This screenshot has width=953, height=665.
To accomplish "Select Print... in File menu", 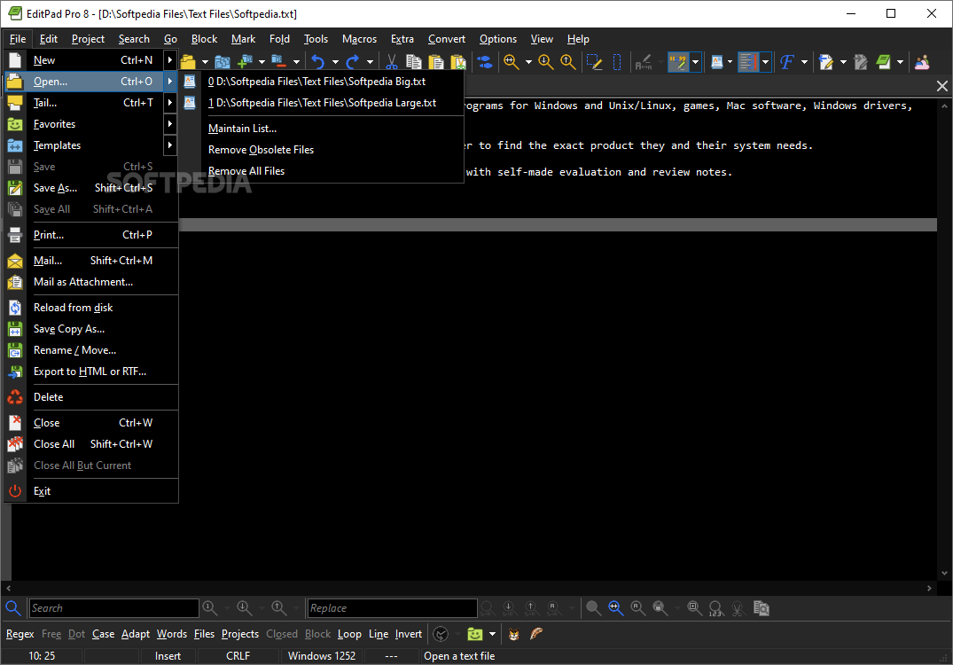I will tap(92, 235).
